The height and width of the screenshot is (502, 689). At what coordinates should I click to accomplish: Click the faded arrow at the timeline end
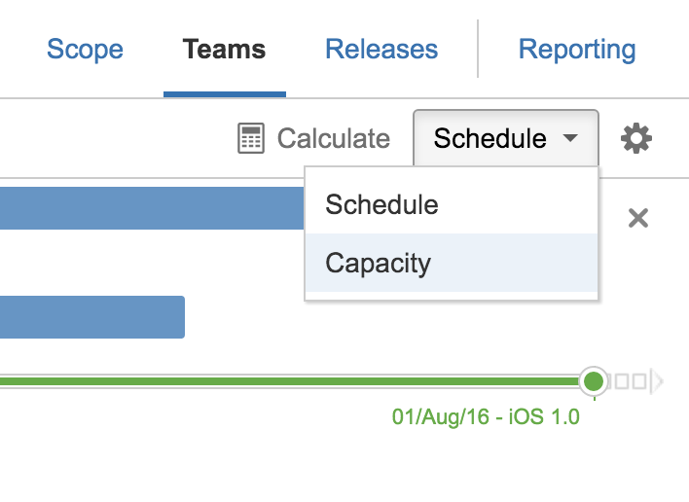click(657, 381)
